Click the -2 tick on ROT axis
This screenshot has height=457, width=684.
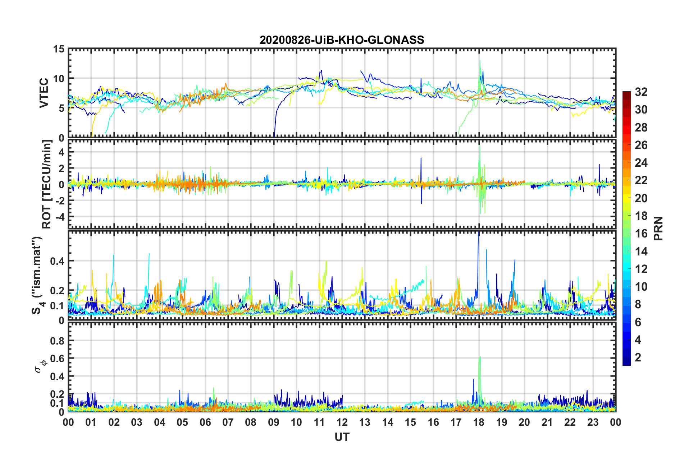click(x=60, y=201)
